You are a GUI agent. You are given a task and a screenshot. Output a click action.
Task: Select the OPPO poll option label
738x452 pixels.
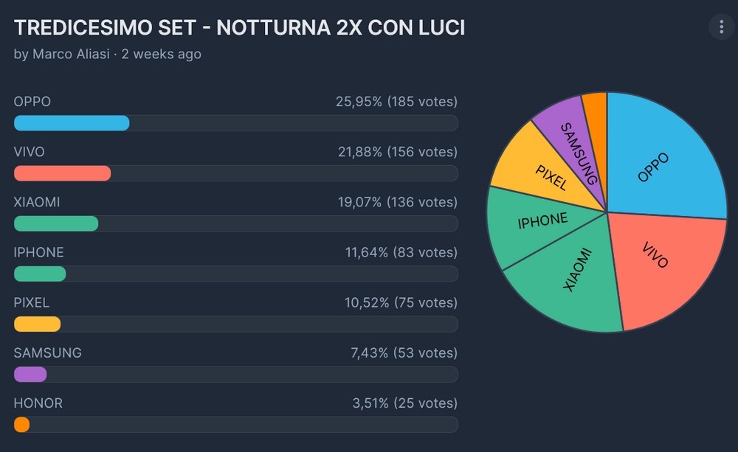pos(32,102)
